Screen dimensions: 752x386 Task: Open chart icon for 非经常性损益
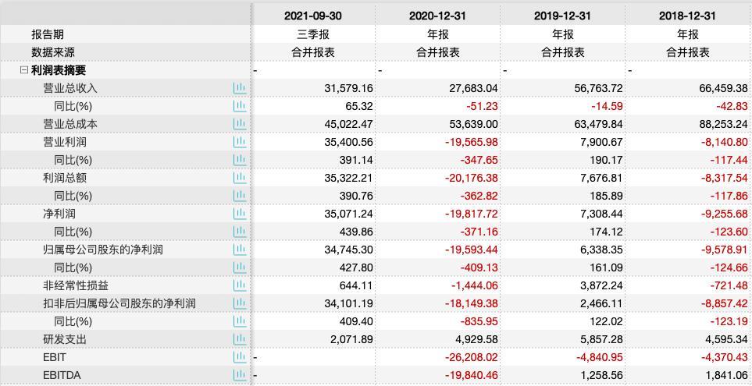[239, 285]
